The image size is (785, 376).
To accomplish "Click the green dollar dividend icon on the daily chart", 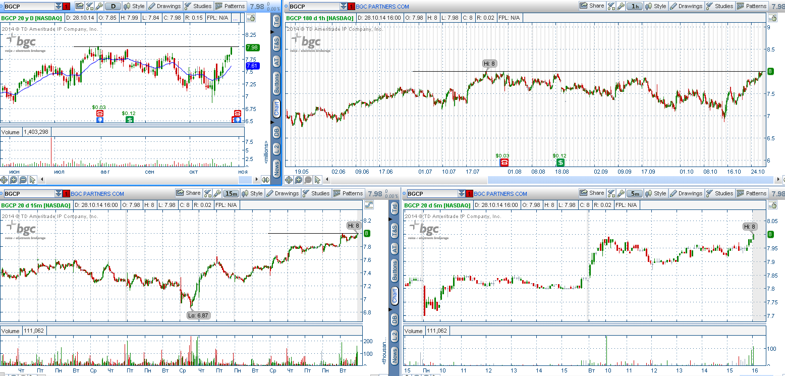I will 130,120.
